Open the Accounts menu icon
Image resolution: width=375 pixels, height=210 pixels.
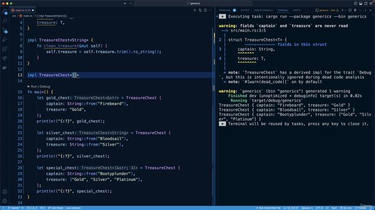click(5, 192)
